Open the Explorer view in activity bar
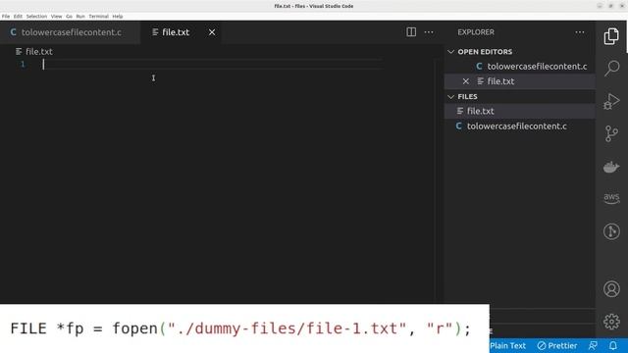Viewport: 628px width, 353px height. coord(611,36)
